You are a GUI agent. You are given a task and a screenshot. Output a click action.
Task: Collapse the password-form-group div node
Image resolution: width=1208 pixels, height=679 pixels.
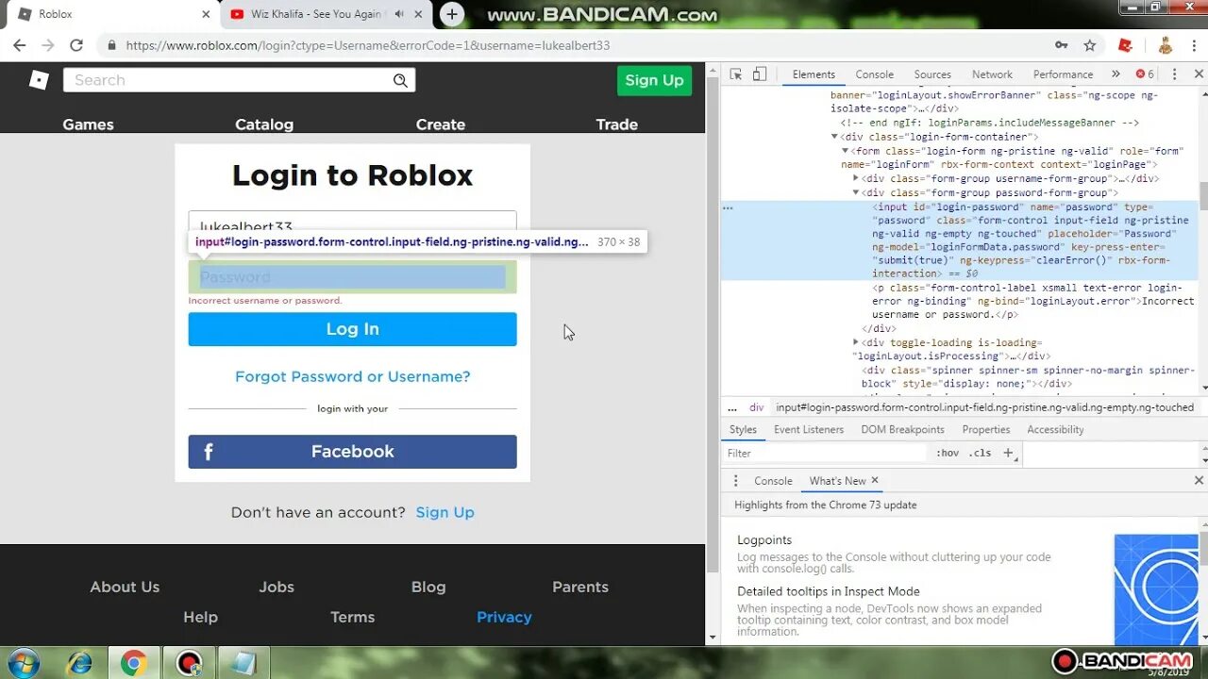tap(856, 192)
